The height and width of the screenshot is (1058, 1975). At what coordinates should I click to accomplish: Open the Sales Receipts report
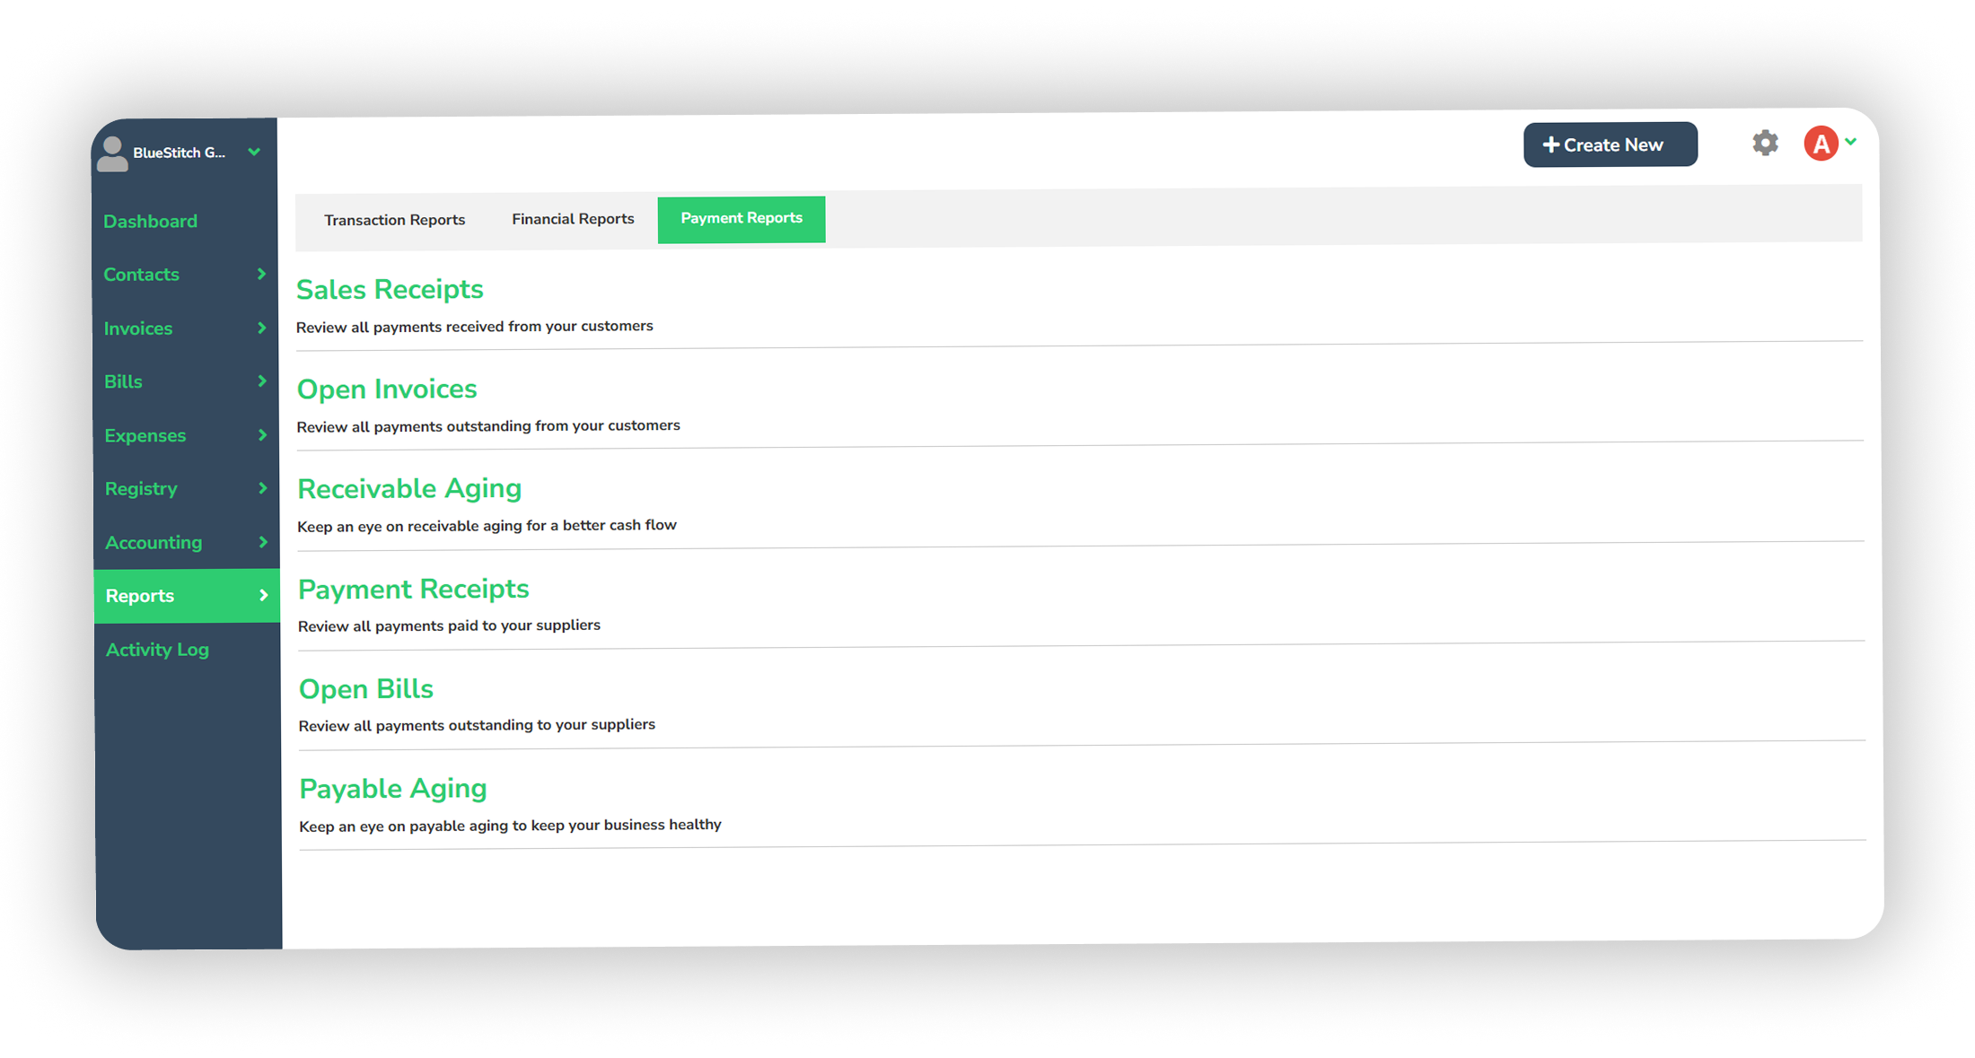click(x=390, y=290)
